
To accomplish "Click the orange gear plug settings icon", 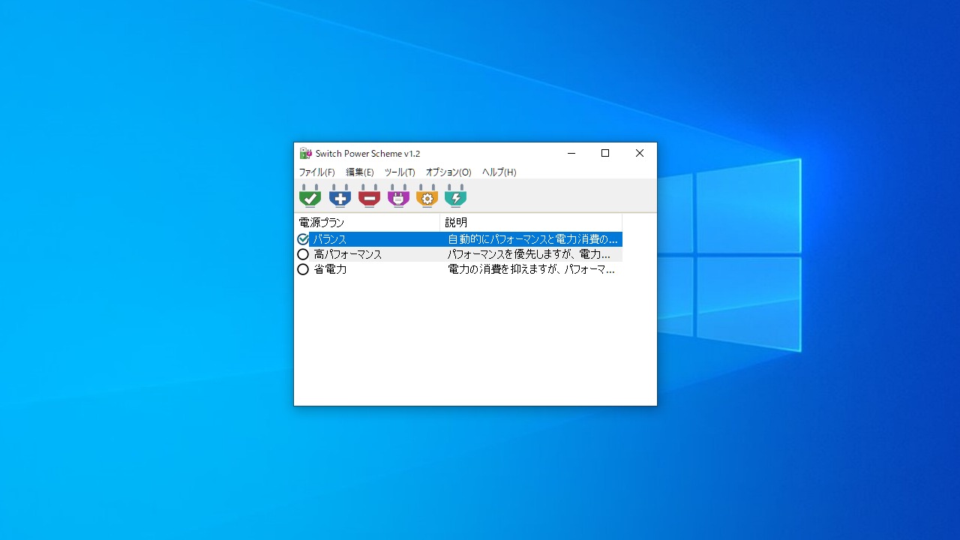I will pos(427,196).
